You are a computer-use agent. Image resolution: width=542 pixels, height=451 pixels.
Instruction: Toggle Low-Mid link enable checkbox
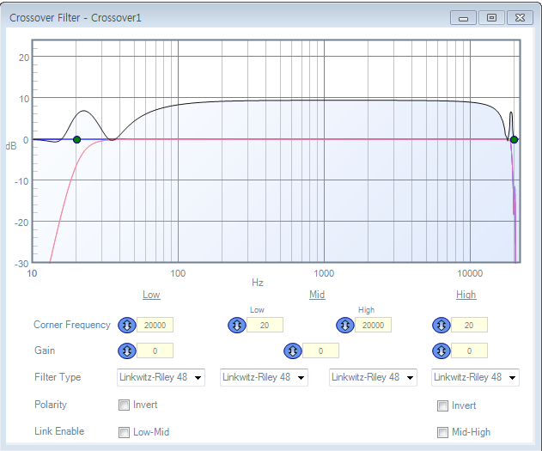[124, 432]
